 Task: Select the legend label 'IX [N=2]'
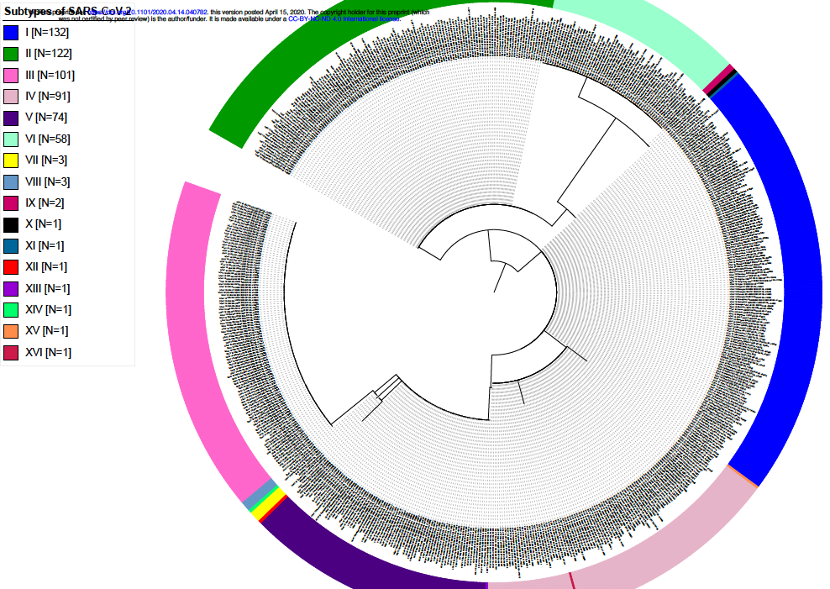pyautogui.click(x=45, y=203)
